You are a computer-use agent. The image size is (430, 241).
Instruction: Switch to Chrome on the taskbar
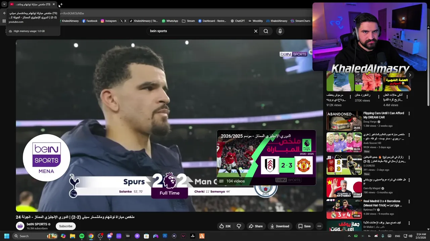pos(91,236)
